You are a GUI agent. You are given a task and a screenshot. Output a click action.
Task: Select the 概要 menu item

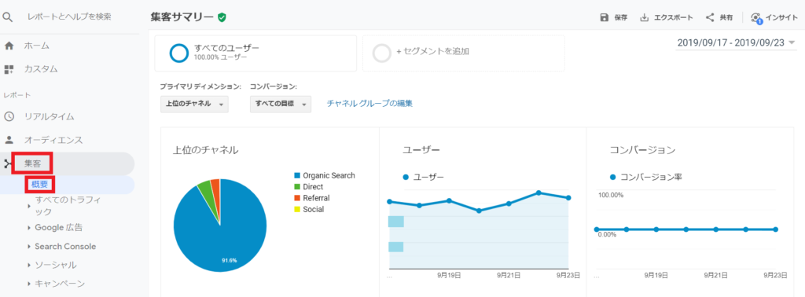[x=39, y=185]
